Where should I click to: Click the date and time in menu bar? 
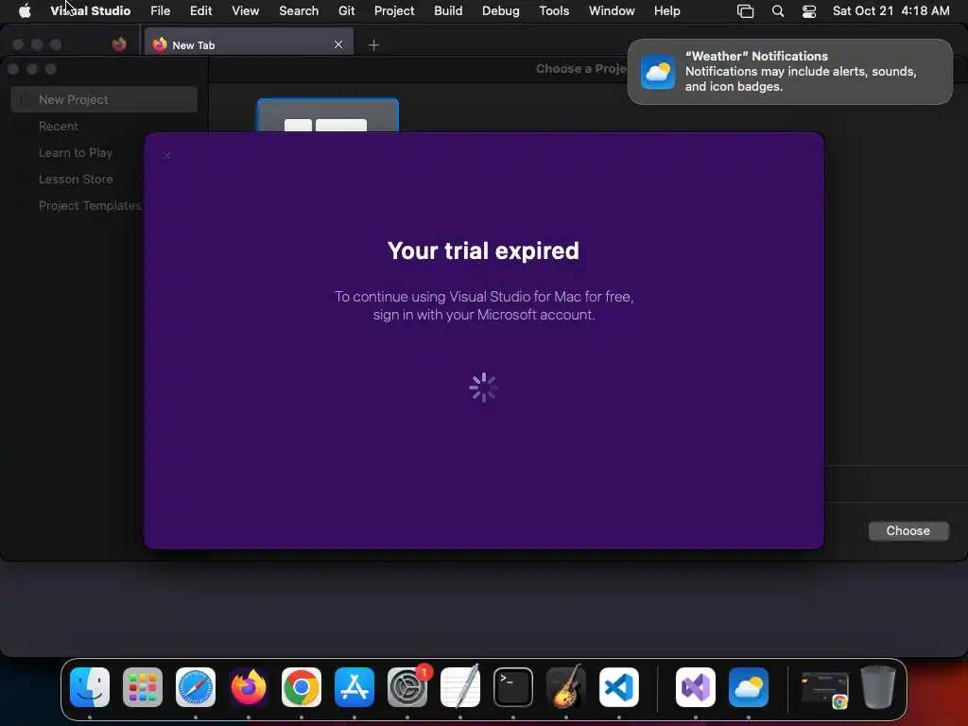coord(890,10)
